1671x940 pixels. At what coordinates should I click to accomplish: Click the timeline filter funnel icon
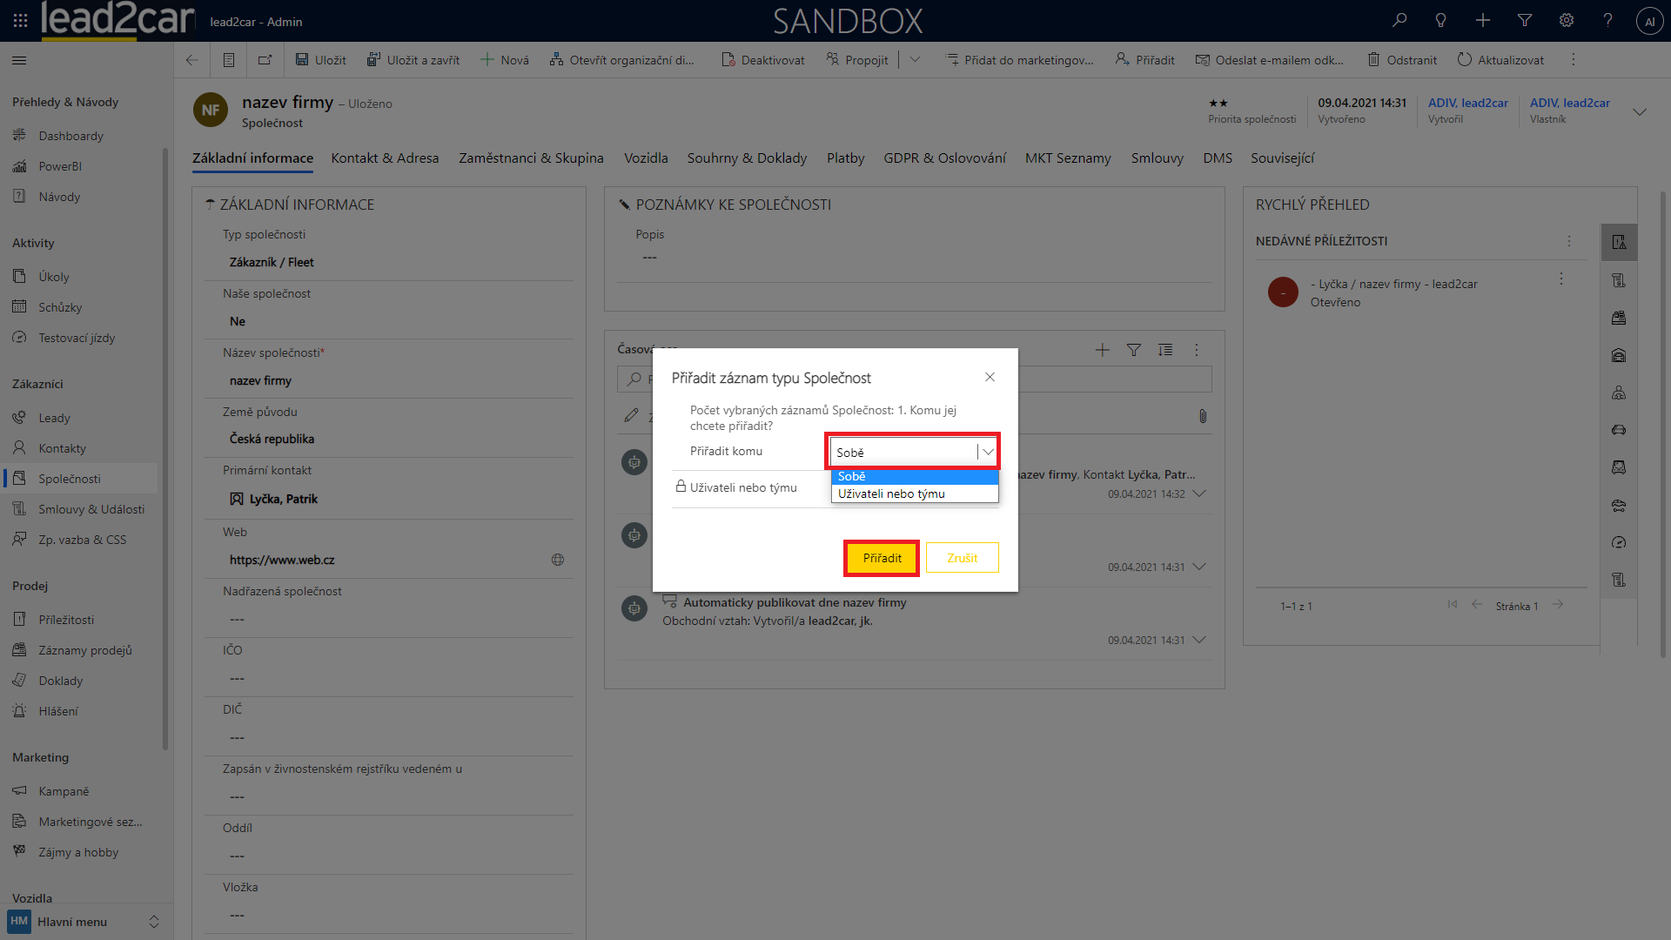[1133, 350]
